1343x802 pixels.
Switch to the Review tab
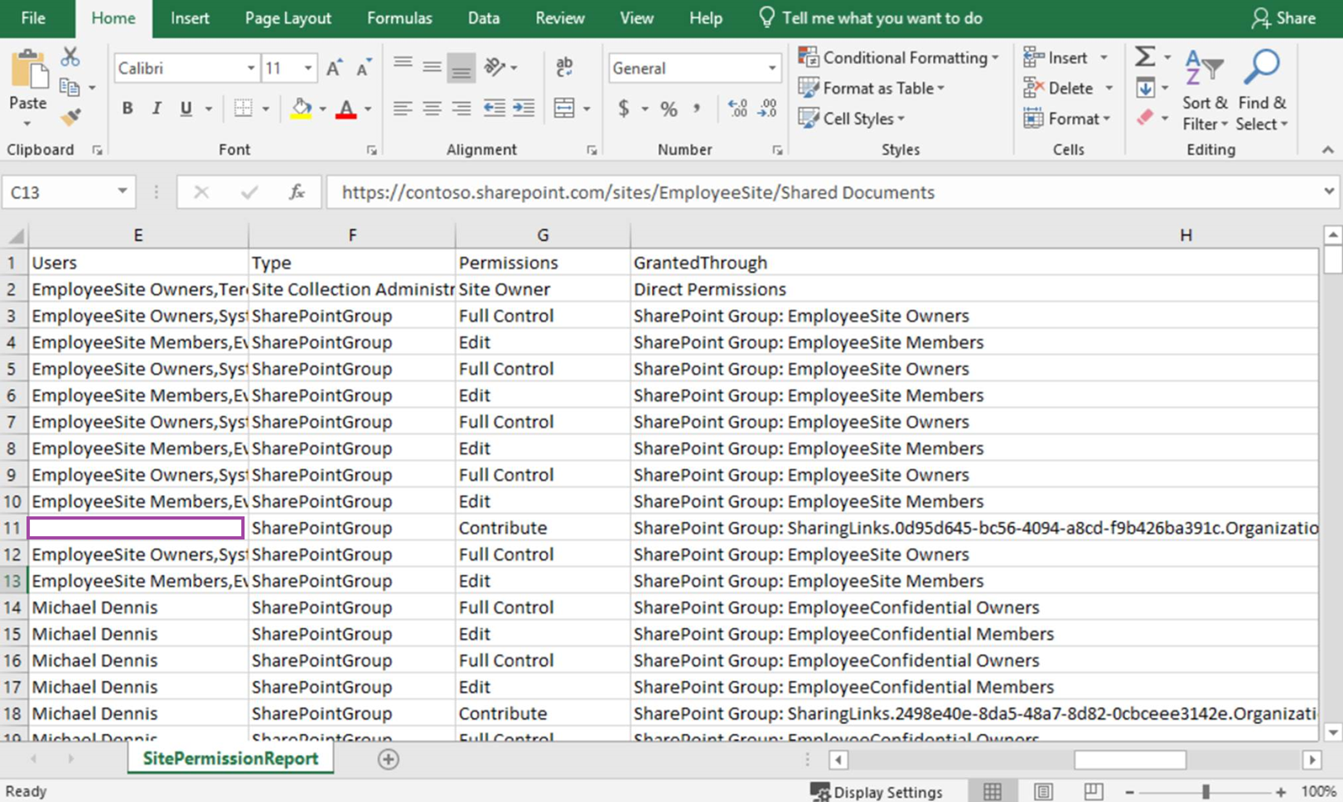(x=560, y=18)
